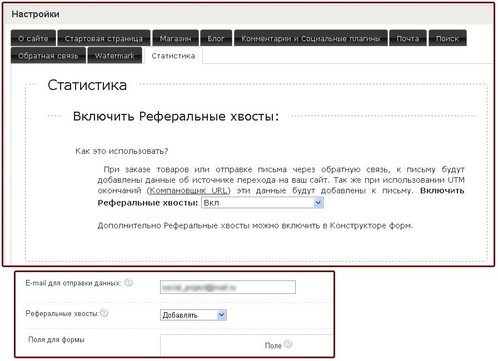498x361 pixels.
Task: Expand the Реферальные хвосты dropdown set to Добавлять
Action: [193, 315]
